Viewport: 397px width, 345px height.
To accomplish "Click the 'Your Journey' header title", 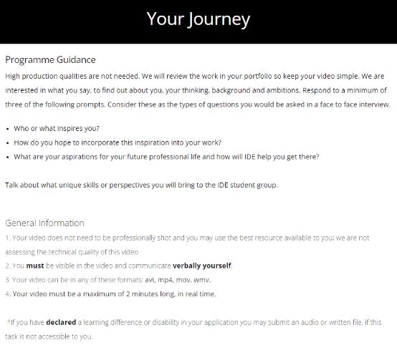I will (198, 20).
